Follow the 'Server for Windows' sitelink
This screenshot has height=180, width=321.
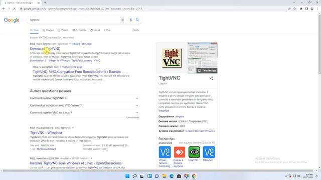[x=59, y=60]
